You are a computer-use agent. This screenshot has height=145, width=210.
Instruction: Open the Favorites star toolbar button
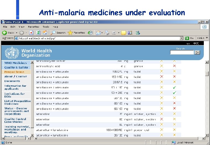pos(70,33)
